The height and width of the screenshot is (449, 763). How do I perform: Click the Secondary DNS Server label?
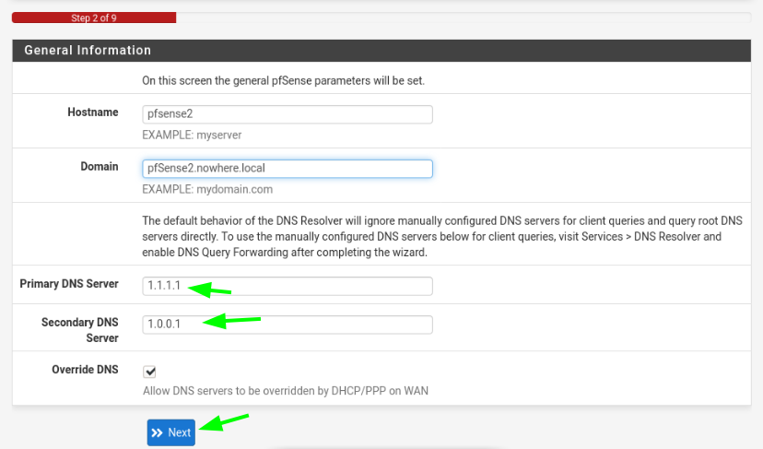coord(80,330)
